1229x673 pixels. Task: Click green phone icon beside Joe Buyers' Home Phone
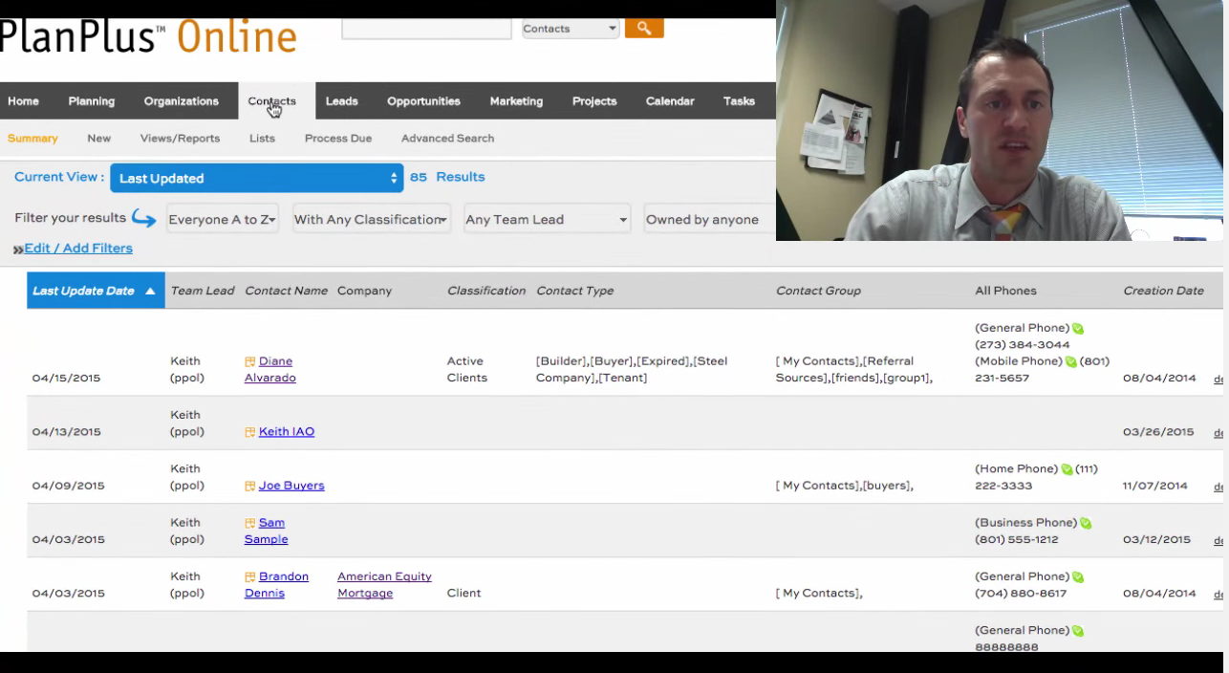click(1067, 469)
